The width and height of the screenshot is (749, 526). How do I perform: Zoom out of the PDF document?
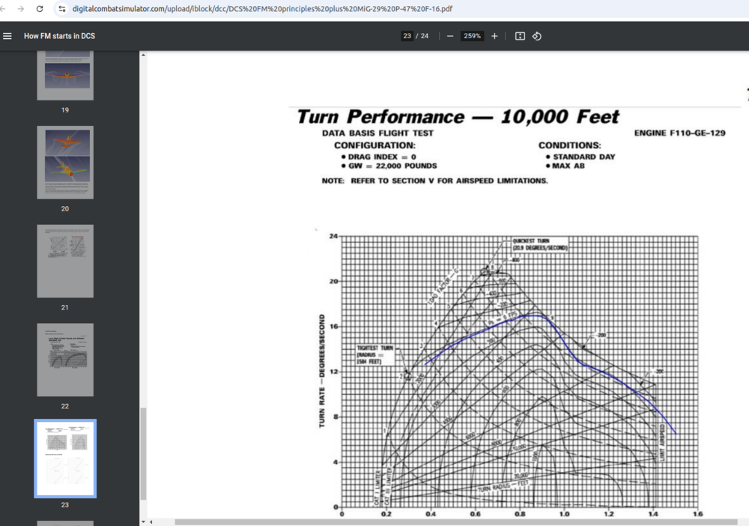(x=450, y=35)
